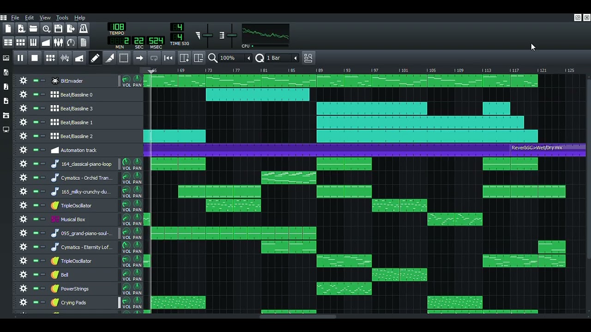Image resolution: width=591 pixels, height=332 pixels.
Task: Add a Beat/Bassline track
Action: click(50, 58)
